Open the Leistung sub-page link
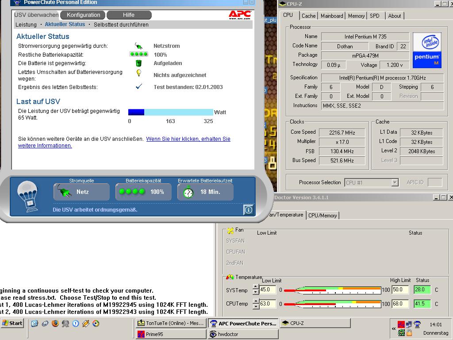 (x=26, y=25)
